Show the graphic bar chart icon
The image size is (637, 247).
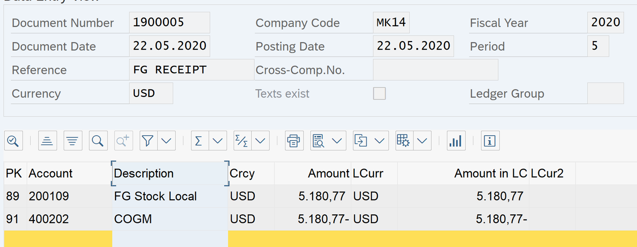pos(456,141)
